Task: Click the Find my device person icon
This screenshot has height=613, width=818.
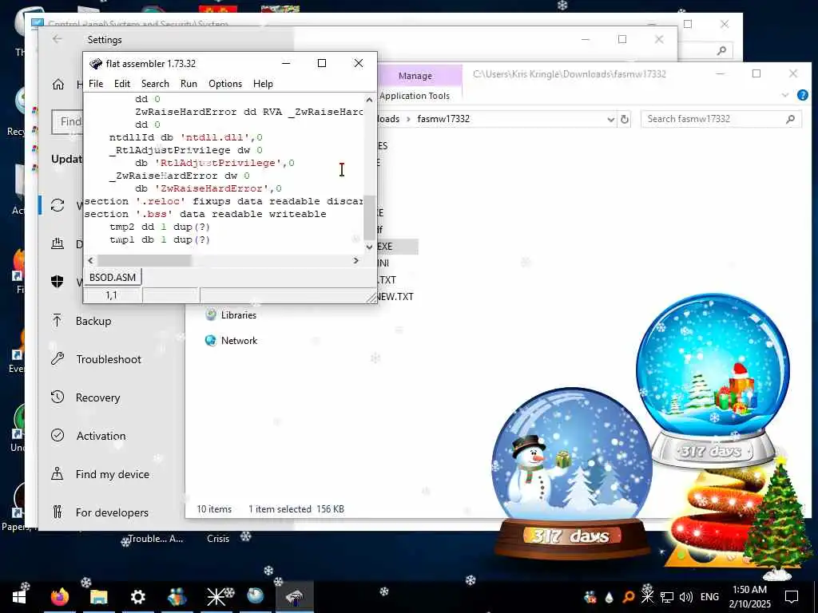Action: point(58,474)
